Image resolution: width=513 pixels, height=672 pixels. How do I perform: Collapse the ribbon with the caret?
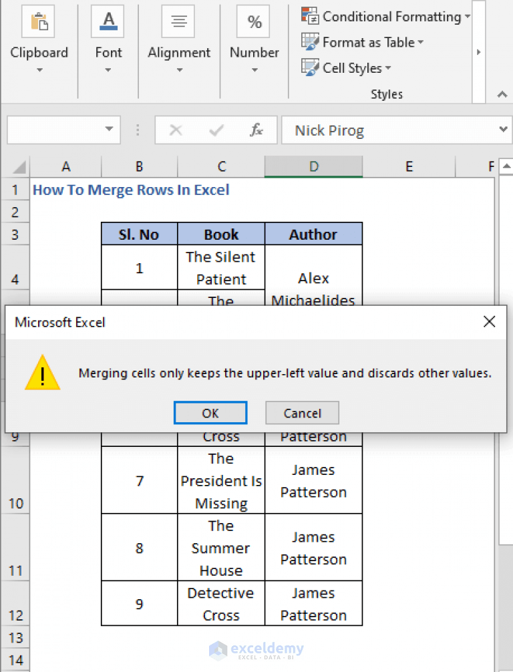502,94
